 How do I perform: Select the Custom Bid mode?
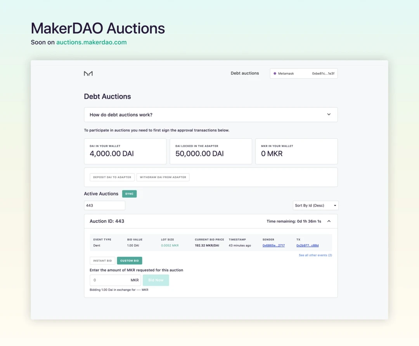[x=130, y=261]
